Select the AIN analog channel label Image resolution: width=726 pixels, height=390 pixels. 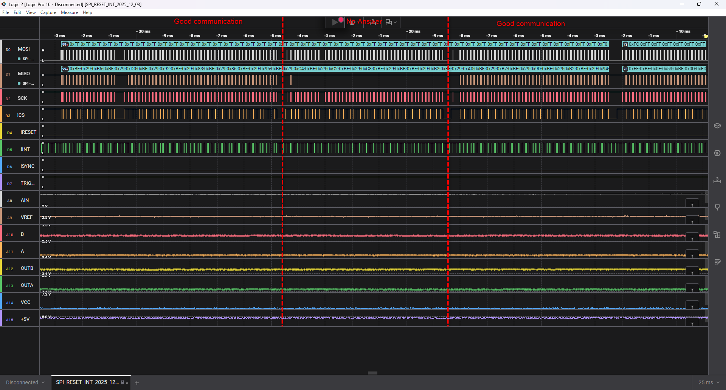click(25, 200)
